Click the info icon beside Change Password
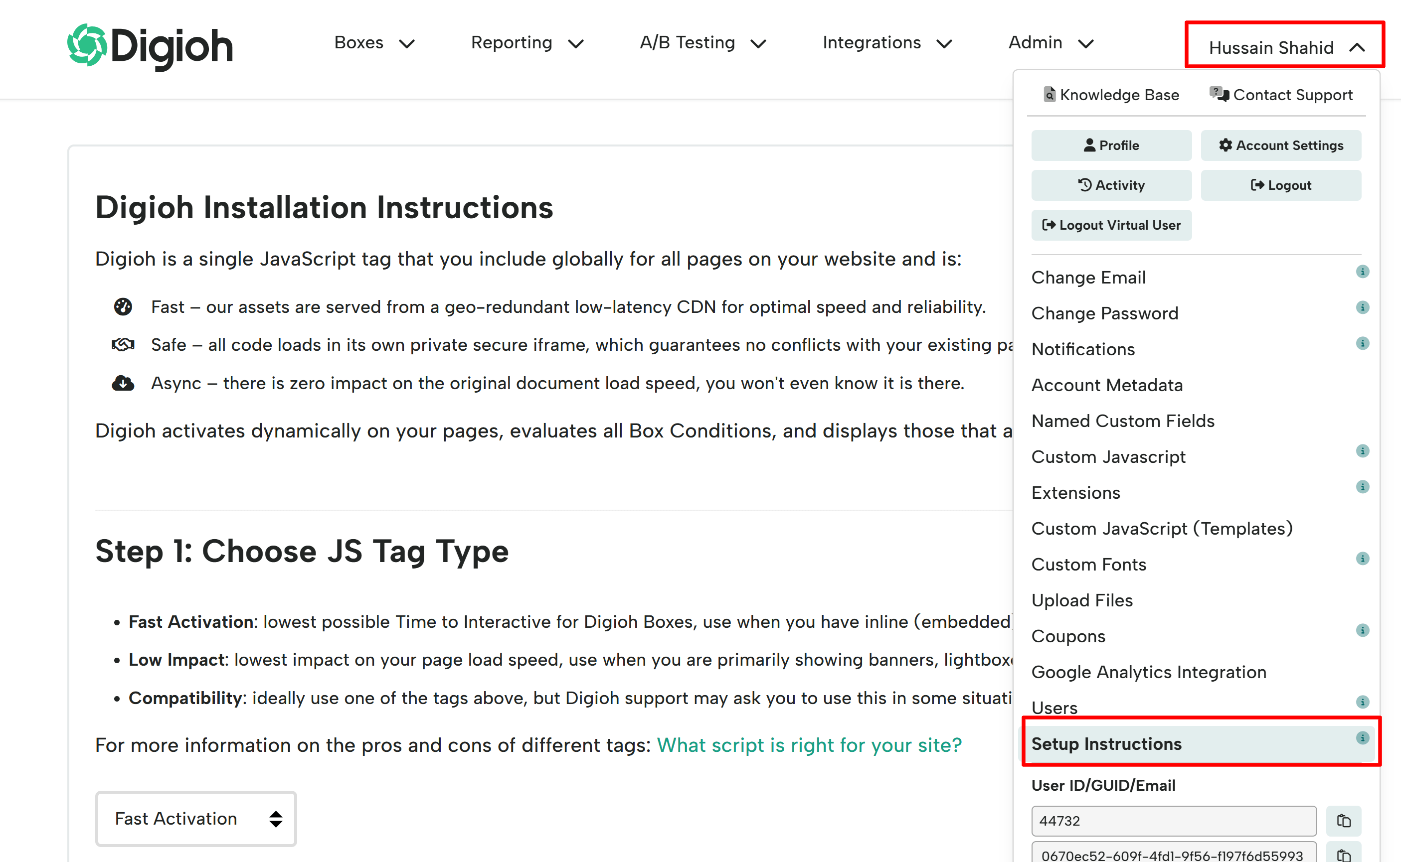 click(x=1362, y=307)
